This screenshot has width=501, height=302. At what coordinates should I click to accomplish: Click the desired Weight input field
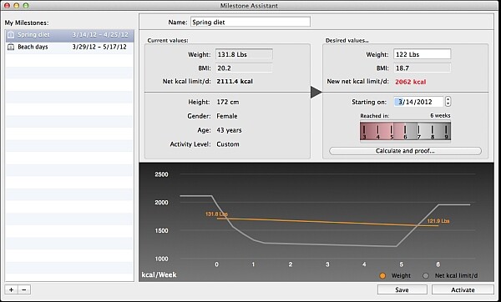pyautogui.click(x=422, y=54)
